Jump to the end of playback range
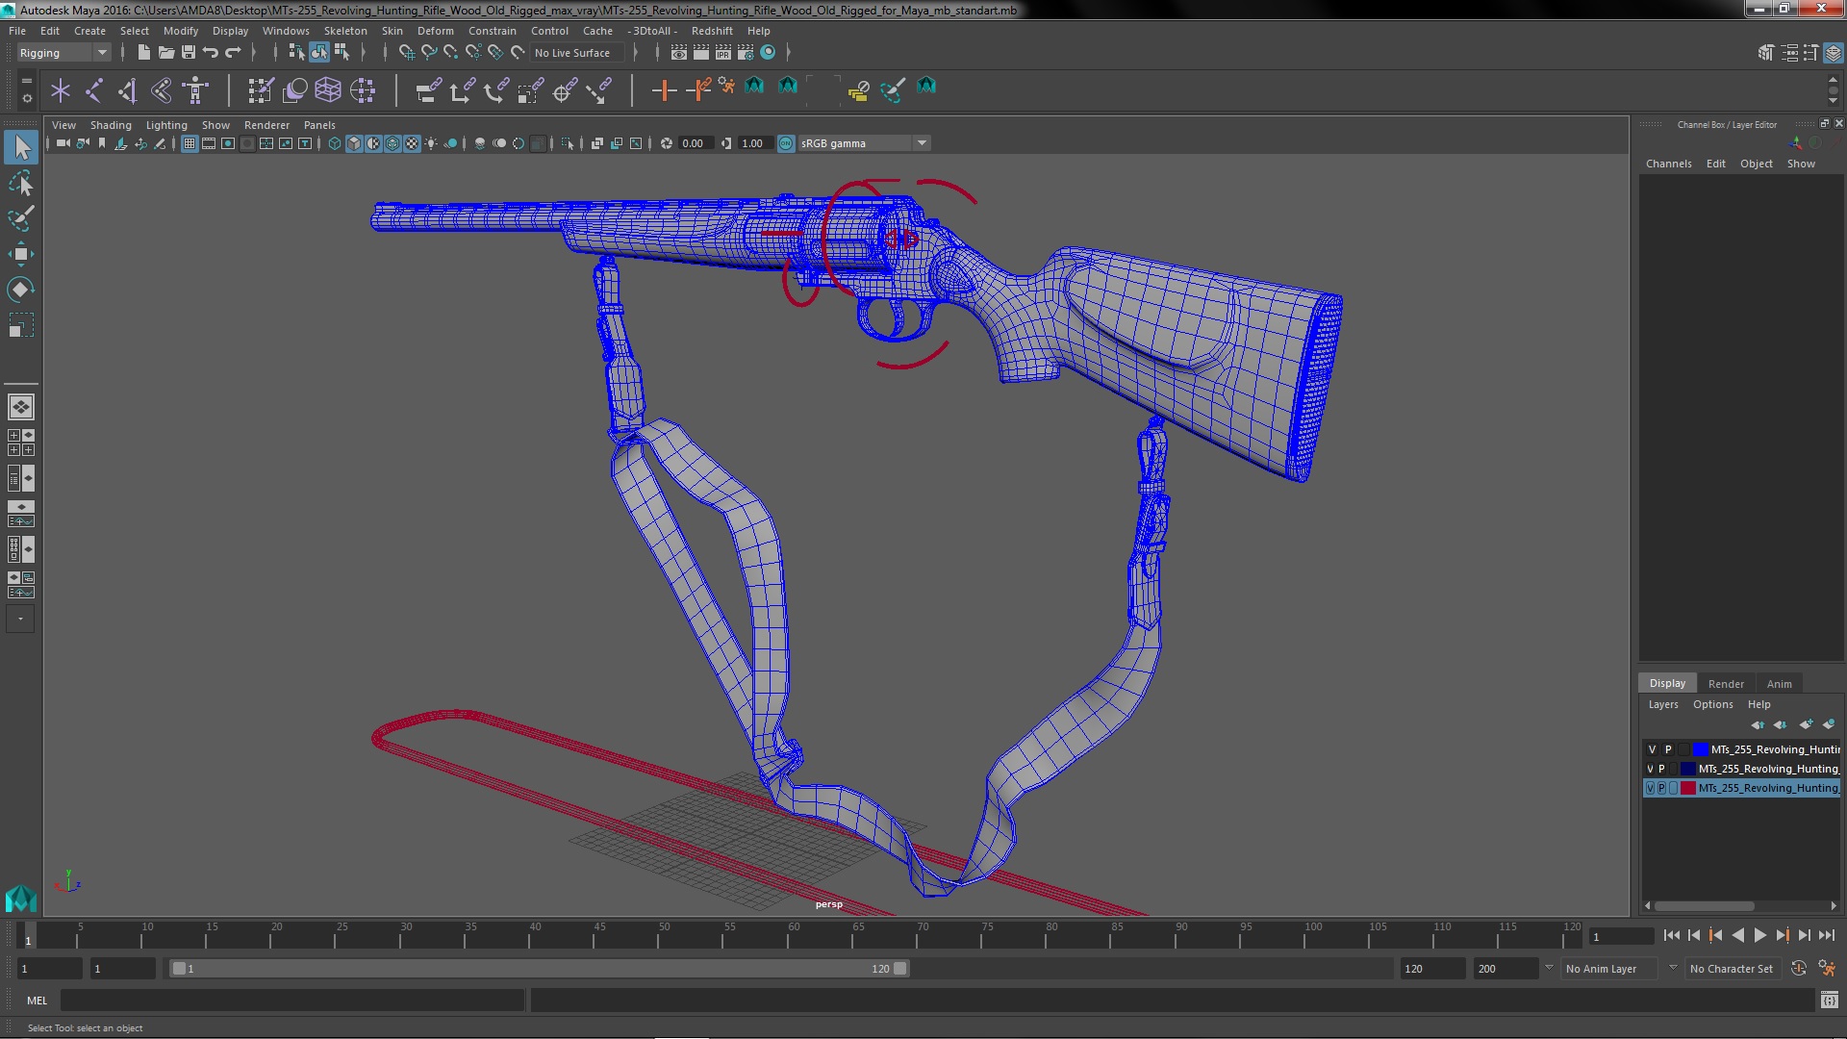Screen dimensions: 1847x1039 1826,935
